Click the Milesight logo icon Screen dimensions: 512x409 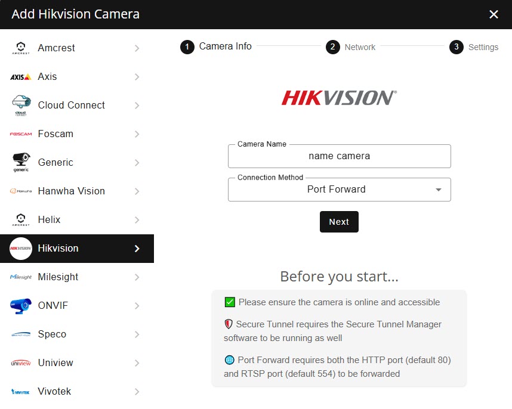pyautogui.click(x=21, y=277)
